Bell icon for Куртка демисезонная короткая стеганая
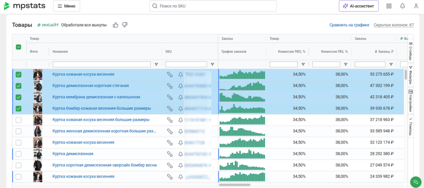 [181, 86]
